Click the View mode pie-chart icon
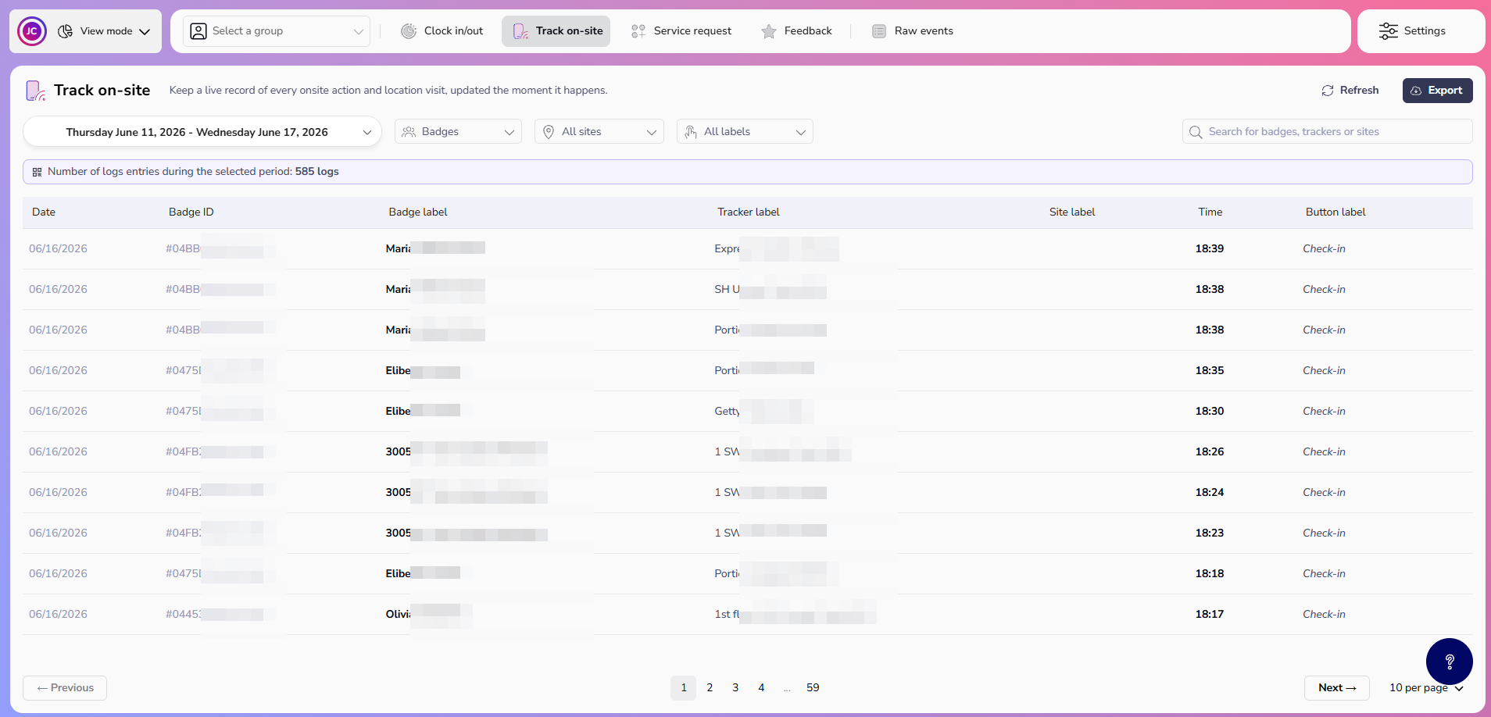 coord(66,31)
